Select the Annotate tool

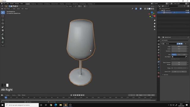click(x=3, y=34)
